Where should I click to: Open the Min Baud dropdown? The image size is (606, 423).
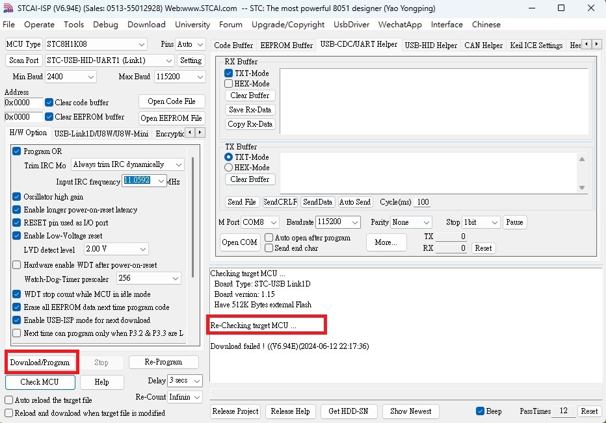click(70, 77)
